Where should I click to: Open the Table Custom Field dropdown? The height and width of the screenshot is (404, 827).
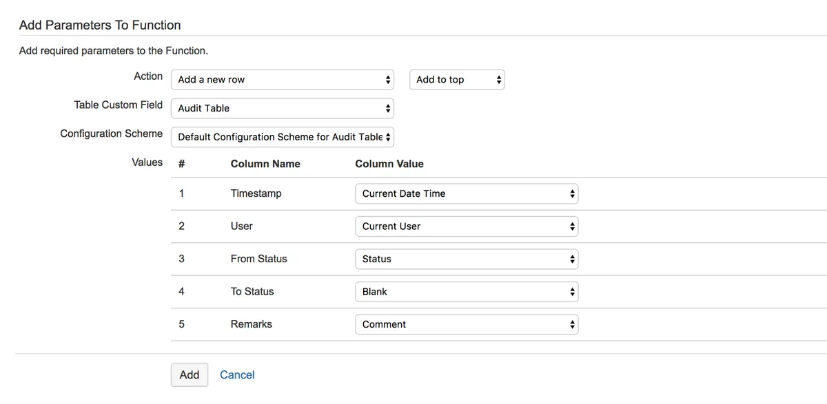[283, 108]
